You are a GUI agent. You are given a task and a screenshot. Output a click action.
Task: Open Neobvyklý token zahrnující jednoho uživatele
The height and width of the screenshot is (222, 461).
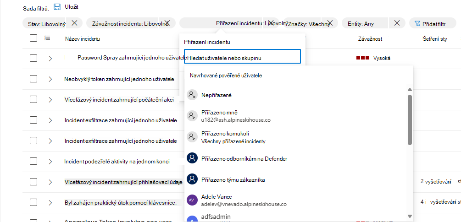[119, 79]
